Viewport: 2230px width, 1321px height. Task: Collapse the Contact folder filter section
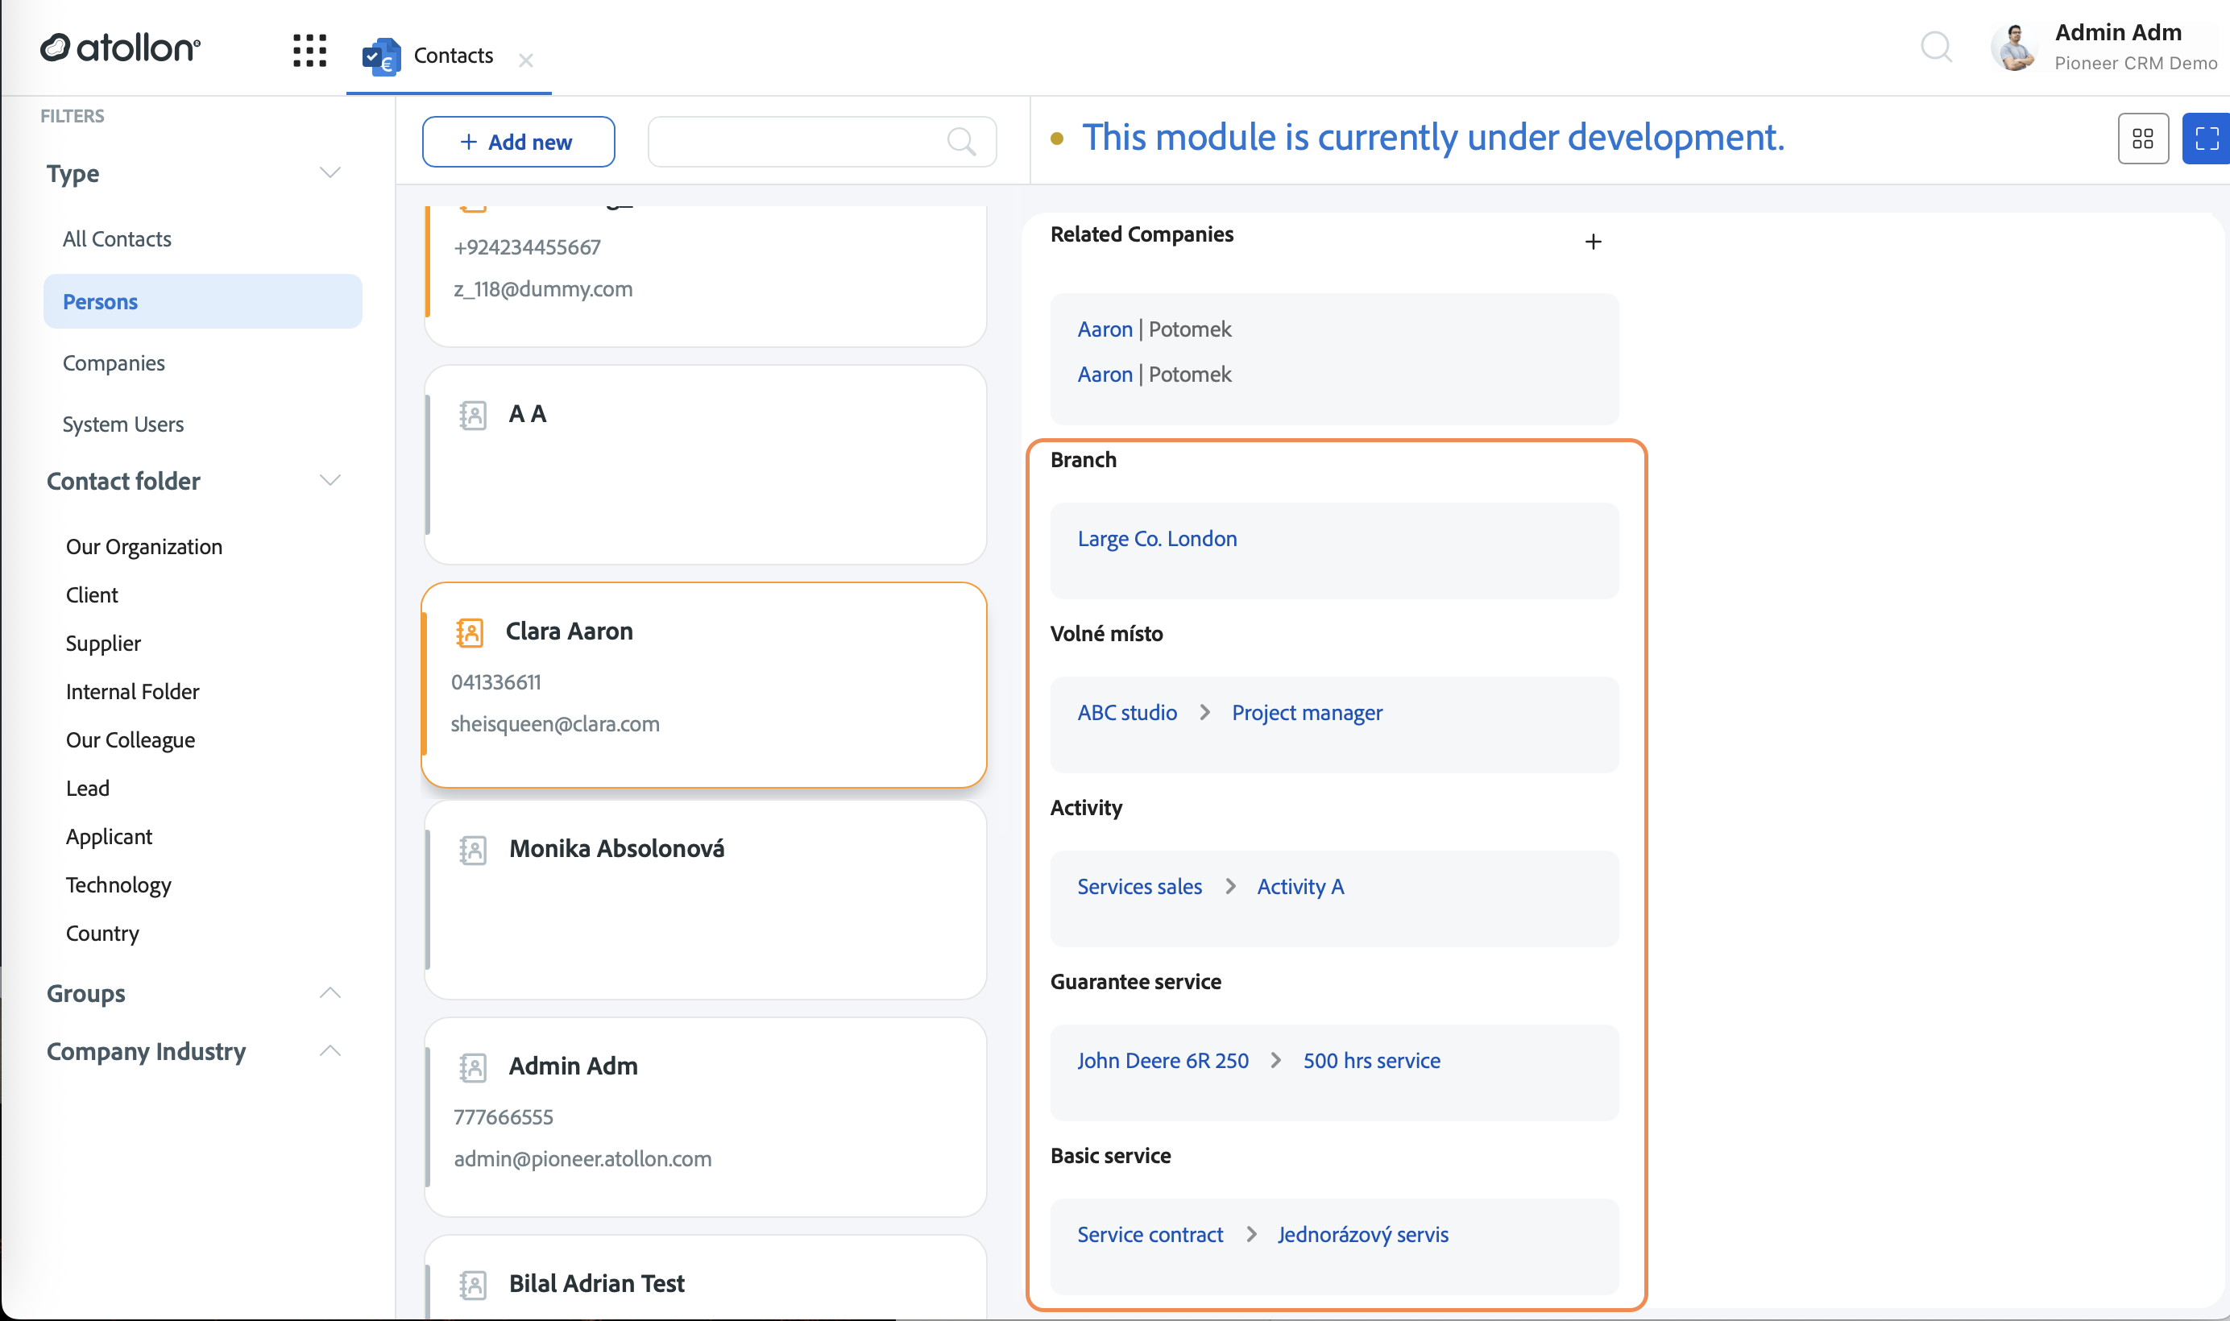coord(330,481)
